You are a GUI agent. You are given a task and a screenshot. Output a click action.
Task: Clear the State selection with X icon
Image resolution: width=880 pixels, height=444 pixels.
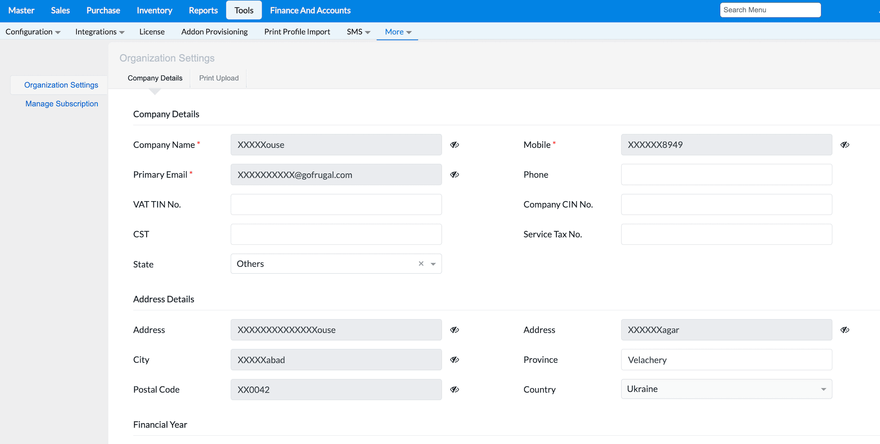coord(421,264)
